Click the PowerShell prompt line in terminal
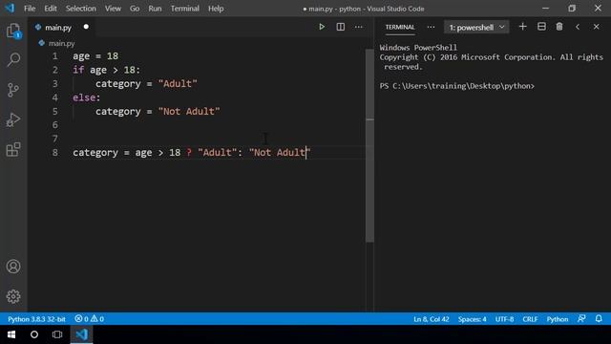The height and width of the screenshot is (344, 611). [457, 86]
